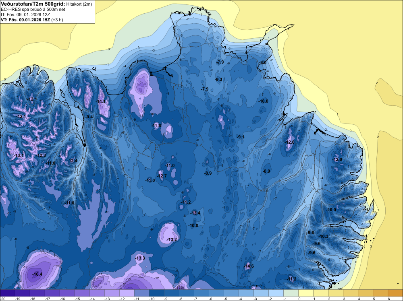Select legend swatch between -3 and -2
This screenshot has width=403, height=301.
(261, 293)
